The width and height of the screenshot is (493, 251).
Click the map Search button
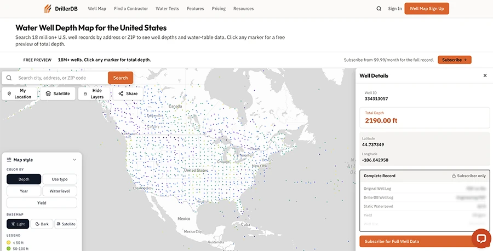coord(121,78)
